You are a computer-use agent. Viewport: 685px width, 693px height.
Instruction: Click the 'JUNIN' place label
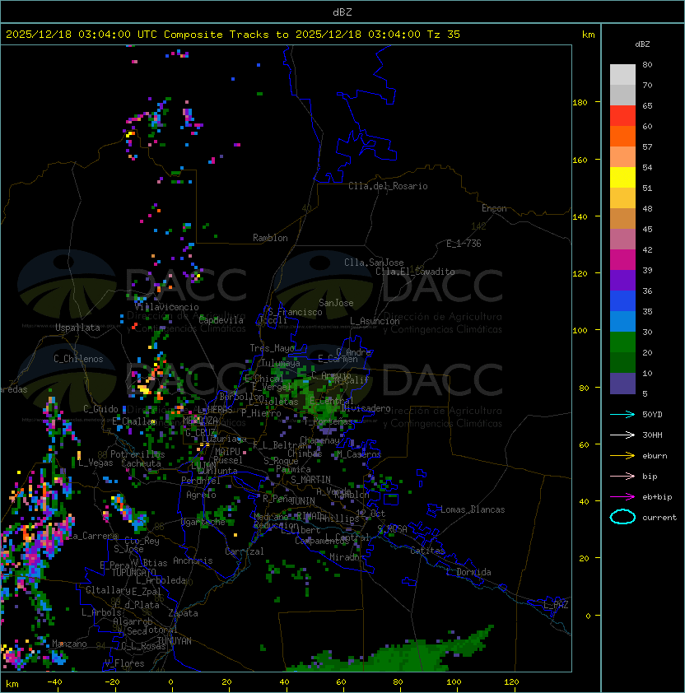(x=302, y=500)
